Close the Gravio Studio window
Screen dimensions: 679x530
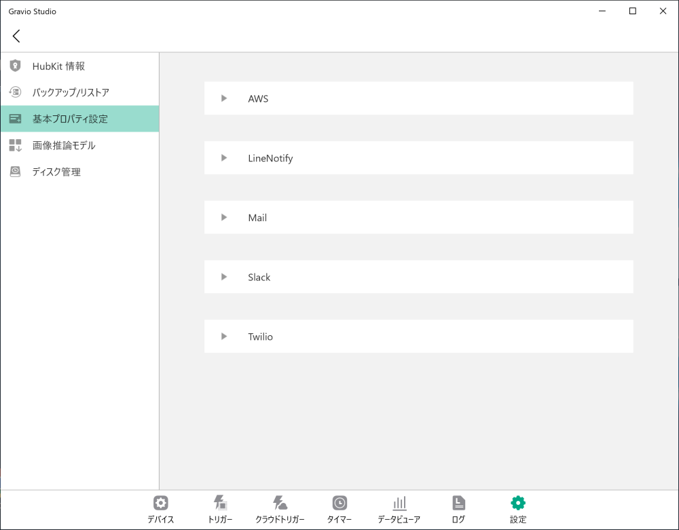663,11
